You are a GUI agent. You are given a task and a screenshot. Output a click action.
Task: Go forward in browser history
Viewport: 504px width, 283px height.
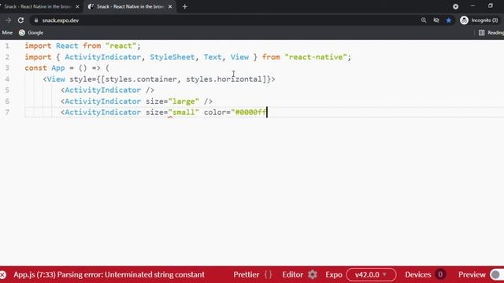click(x=8, y=20)
